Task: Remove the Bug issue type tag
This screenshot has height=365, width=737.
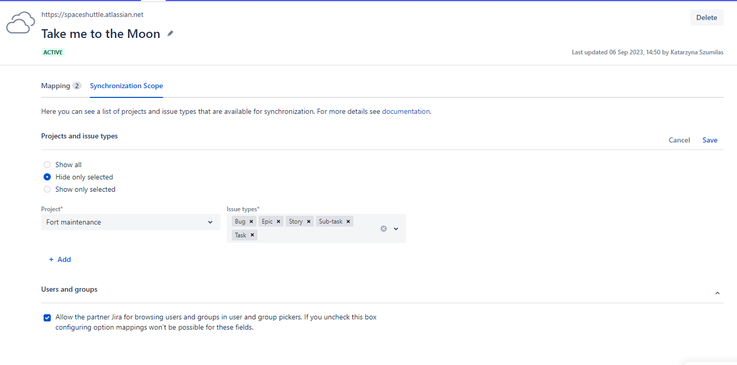Action: [x=251, y=221]
